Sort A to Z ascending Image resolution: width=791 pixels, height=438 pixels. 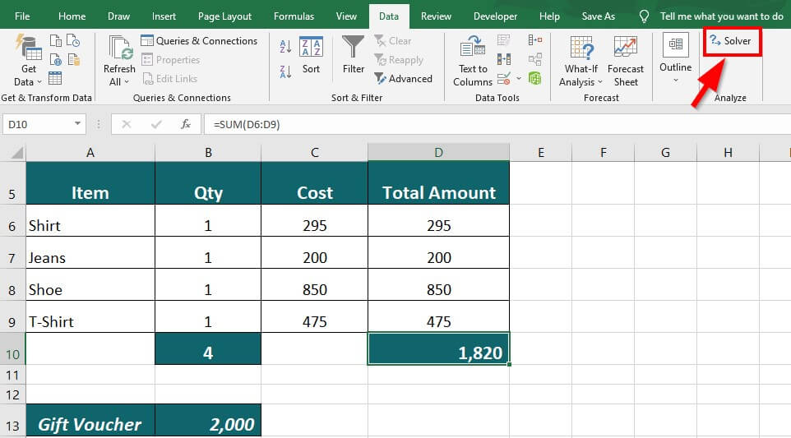coord(285,47)
